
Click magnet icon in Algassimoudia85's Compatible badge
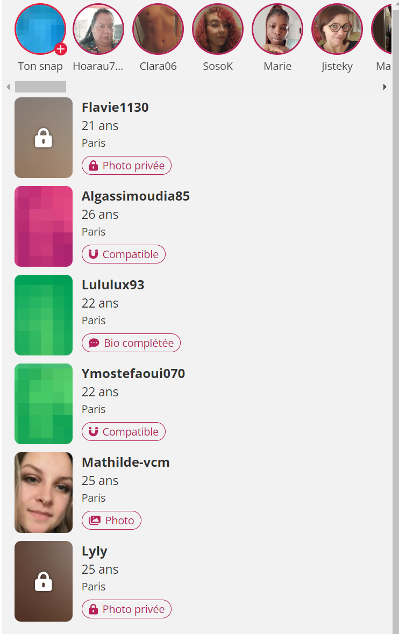pyautogui.click(x=94, y=254)
